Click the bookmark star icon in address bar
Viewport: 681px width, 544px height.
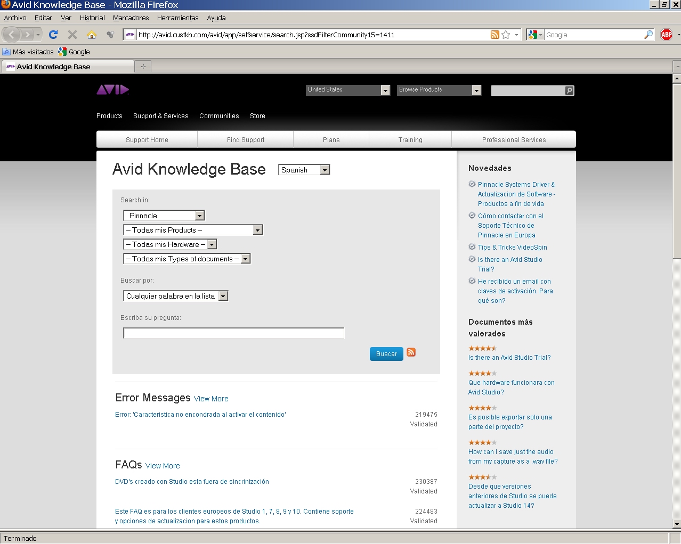[506, 35]
